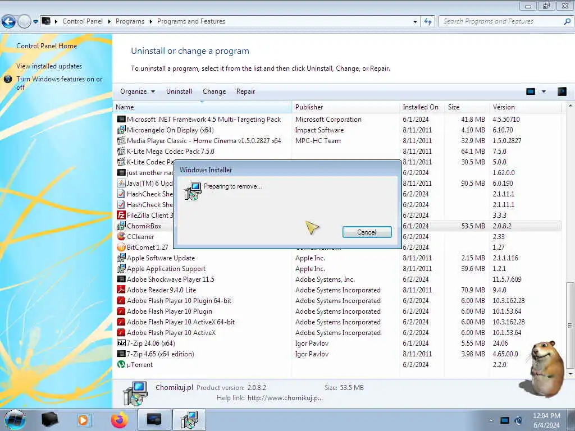Screen dimensions: 575x431
Task: Open the address bar history dropdown
Action: pos(415,22)
